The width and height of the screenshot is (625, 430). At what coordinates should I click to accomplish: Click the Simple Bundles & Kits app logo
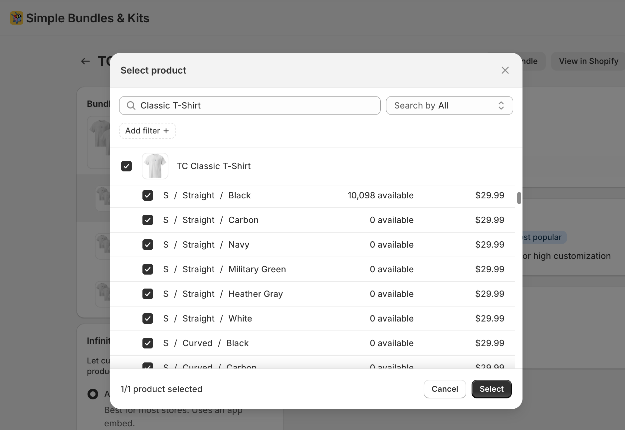click(16, 18)
